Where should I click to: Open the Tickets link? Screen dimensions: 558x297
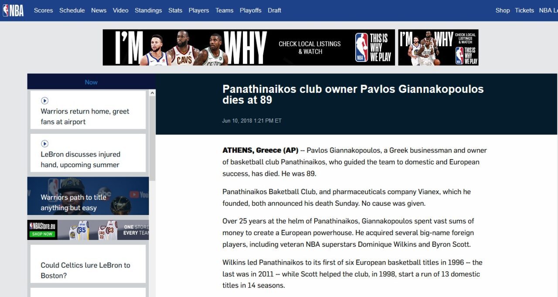[524, 10]
